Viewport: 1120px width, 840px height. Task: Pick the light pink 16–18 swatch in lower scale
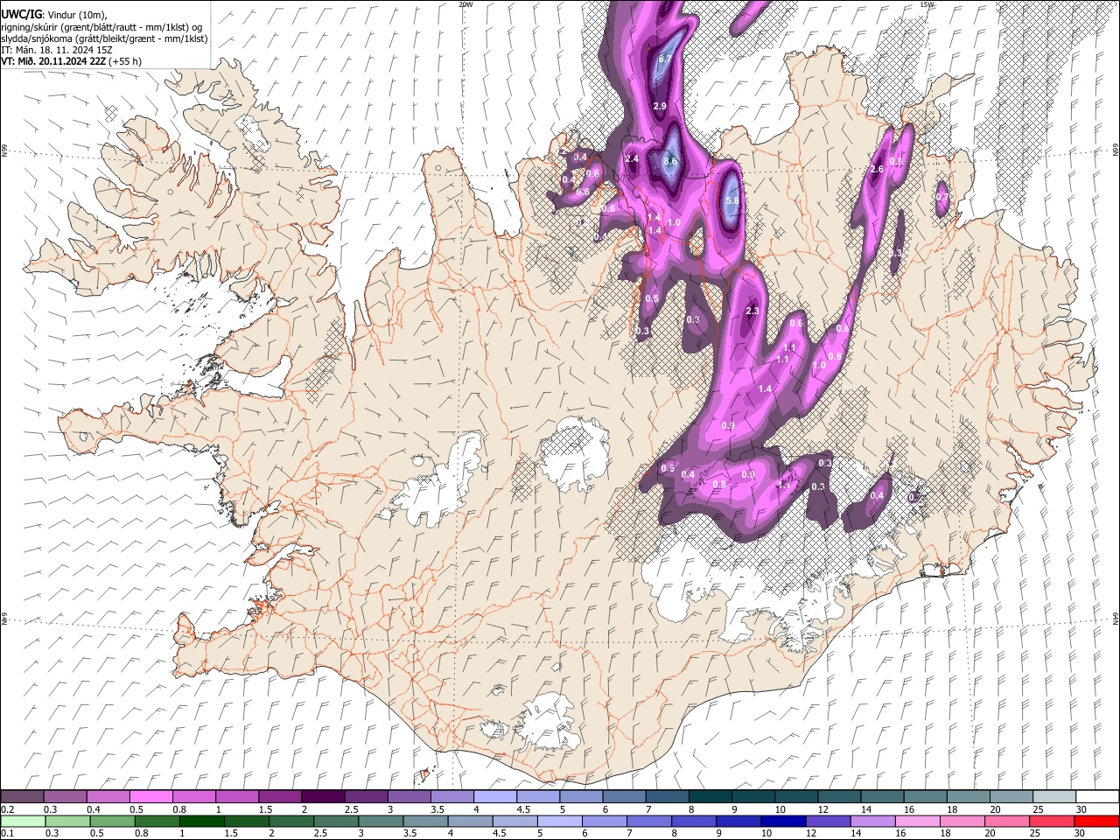click(x=918, y=821)
